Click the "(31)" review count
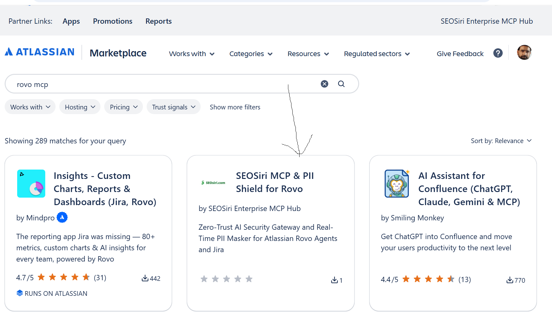The image size is (552, 317). [x=100, y=277]
